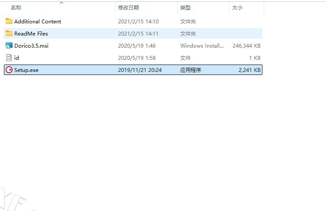326x211 pixels.
Task: Click the Setup.exe application icon
Action: [x=9, y=70]
